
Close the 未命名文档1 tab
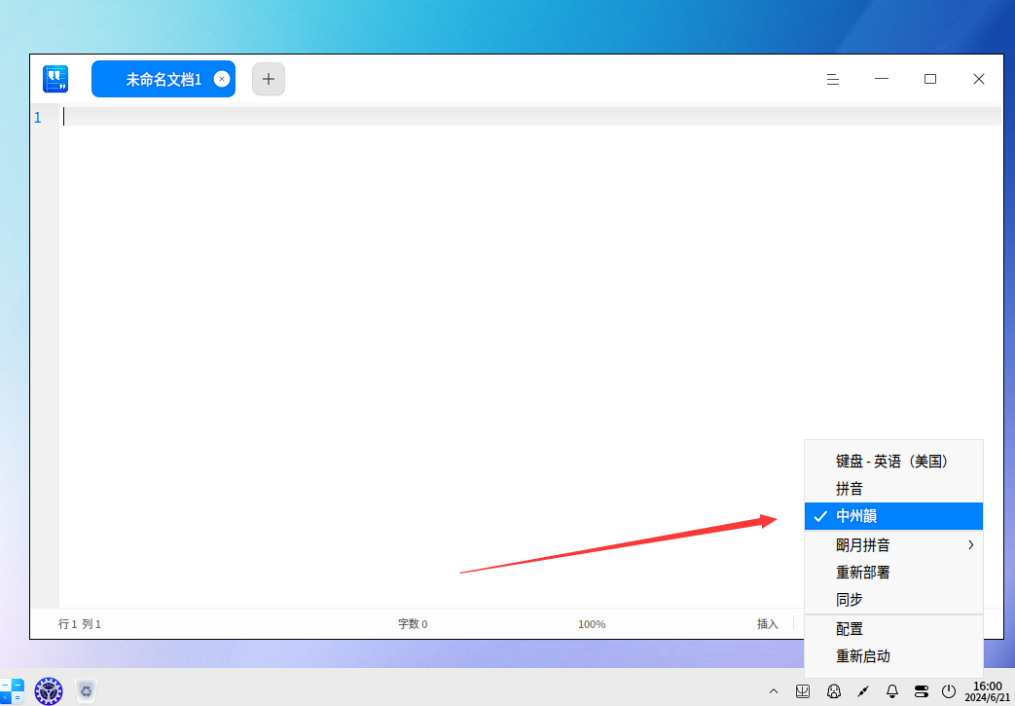pyautogui.click(x=221, y=79)
